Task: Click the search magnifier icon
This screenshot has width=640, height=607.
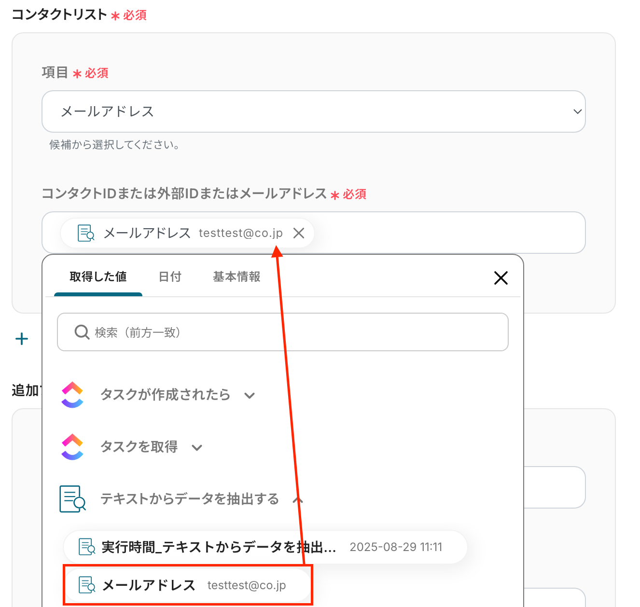Action: coord(82,332)
